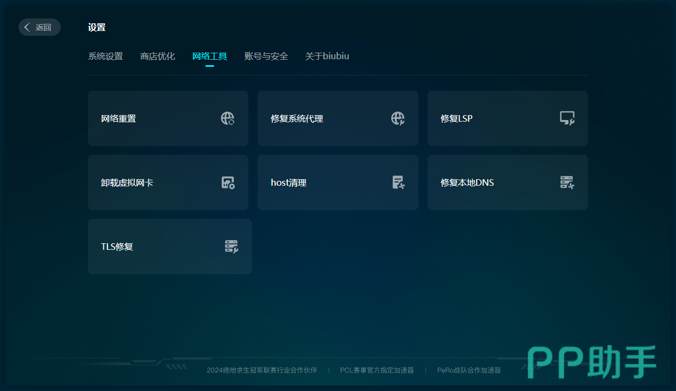
Task: Click the PCL赛事官方指定加速器 footer text
Action: point(377,370)
